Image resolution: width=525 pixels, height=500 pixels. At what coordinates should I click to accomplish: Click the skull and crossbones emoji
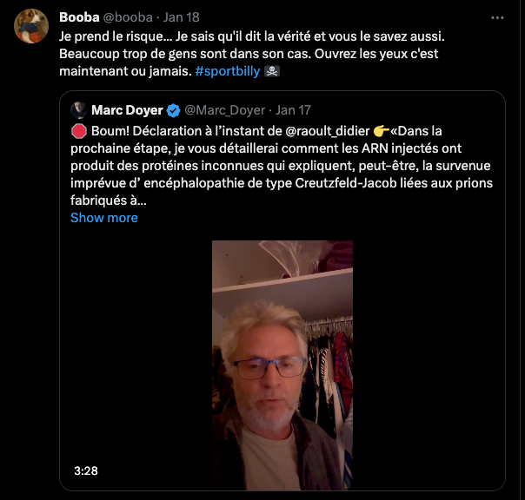[x=272, y=71]
